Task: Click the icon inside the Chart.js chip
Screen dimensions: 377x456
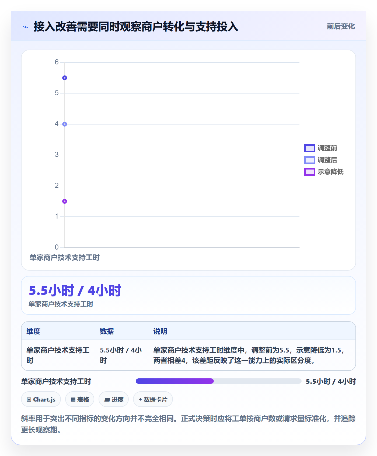Action: pyautogui.click(x=29, y=400)
